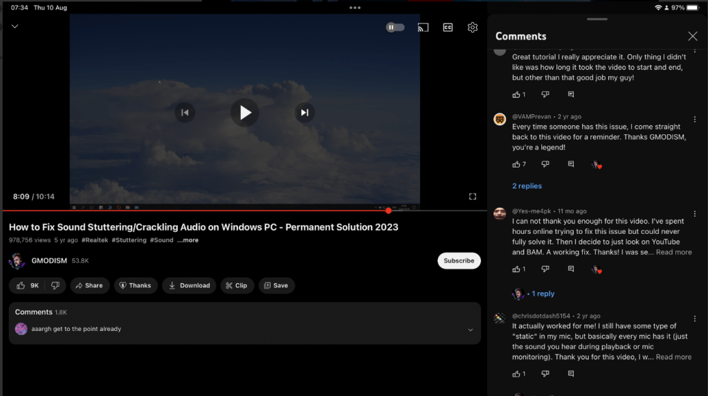Like the video with 9K likes
This screenshot has width=708, height=396.
tap(28, 285)
